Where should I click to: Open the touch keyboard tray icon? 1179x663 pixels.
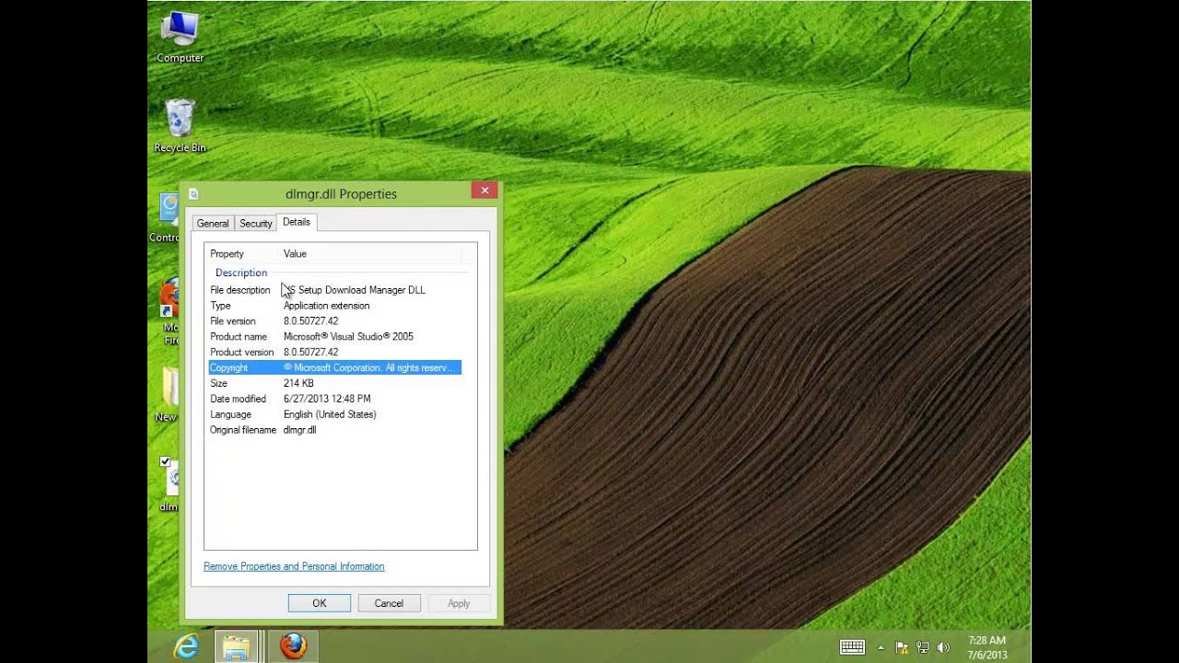[x=852, y=647]
